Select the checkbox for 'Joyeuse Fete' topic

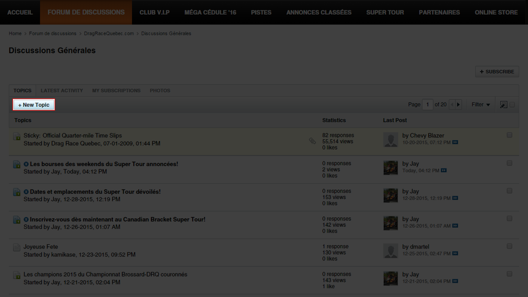coord(509,246)
